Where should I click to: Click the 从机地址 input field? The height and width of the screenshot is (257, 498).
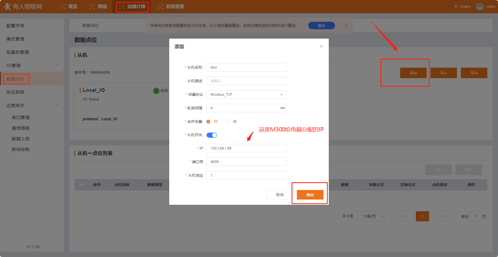click(246, 175)
